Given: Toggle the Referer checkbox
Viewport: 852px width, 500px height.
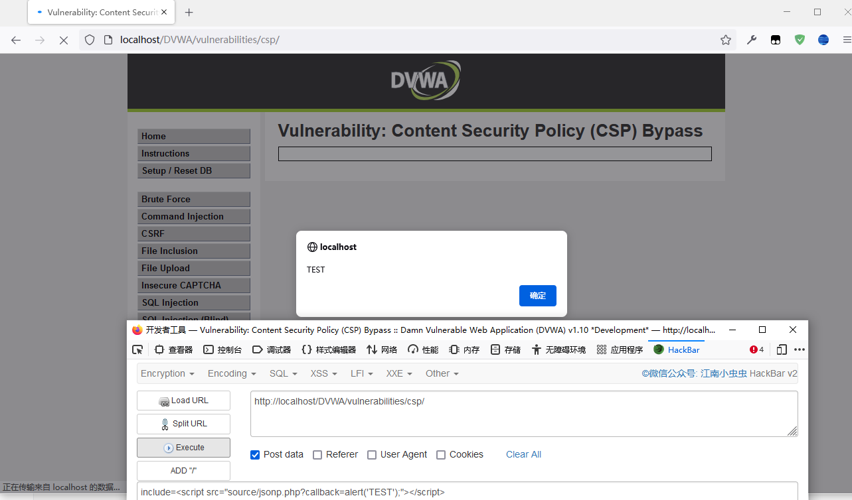Looking at the screenshot, I should tap(317, 455).
